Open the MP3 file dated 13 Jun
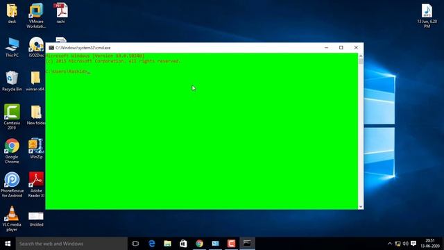The width and height of the screenshot is (444, 250). point(427,15)
